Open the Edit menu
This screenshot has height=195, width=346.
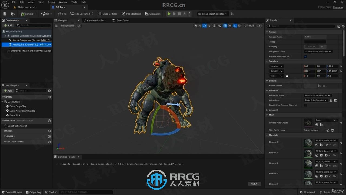(22, 2)
